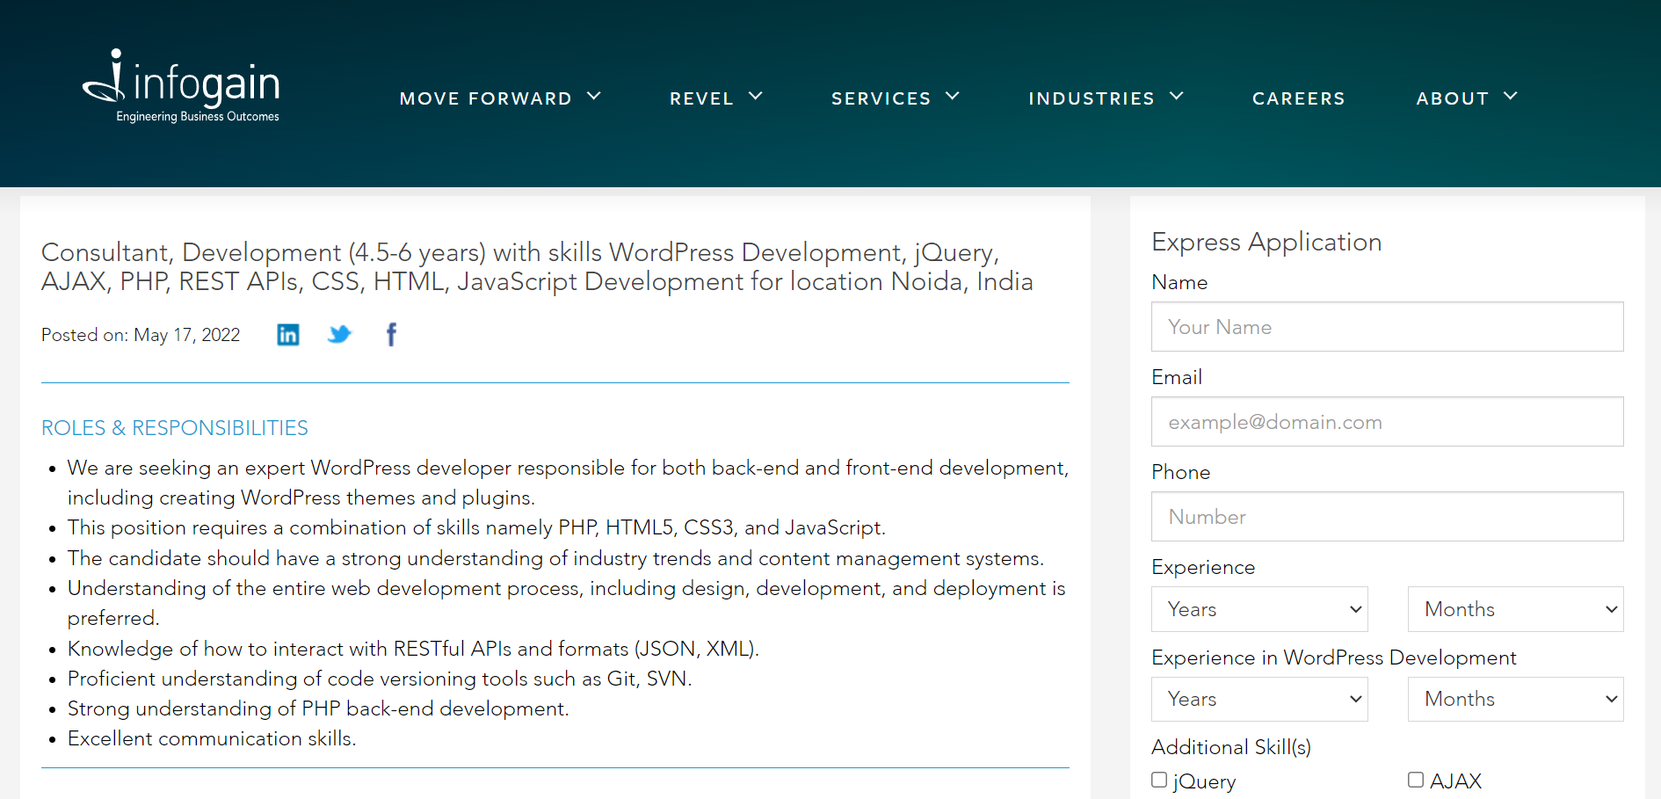Expand the About menu chevron
The width and height of the screenshot is (1661, 799).
click(x=1511, y=97)
